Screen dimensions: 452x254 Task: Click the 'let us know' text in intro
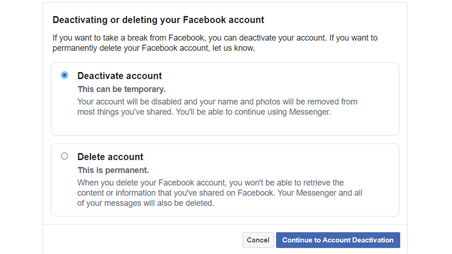coord(233,48)
